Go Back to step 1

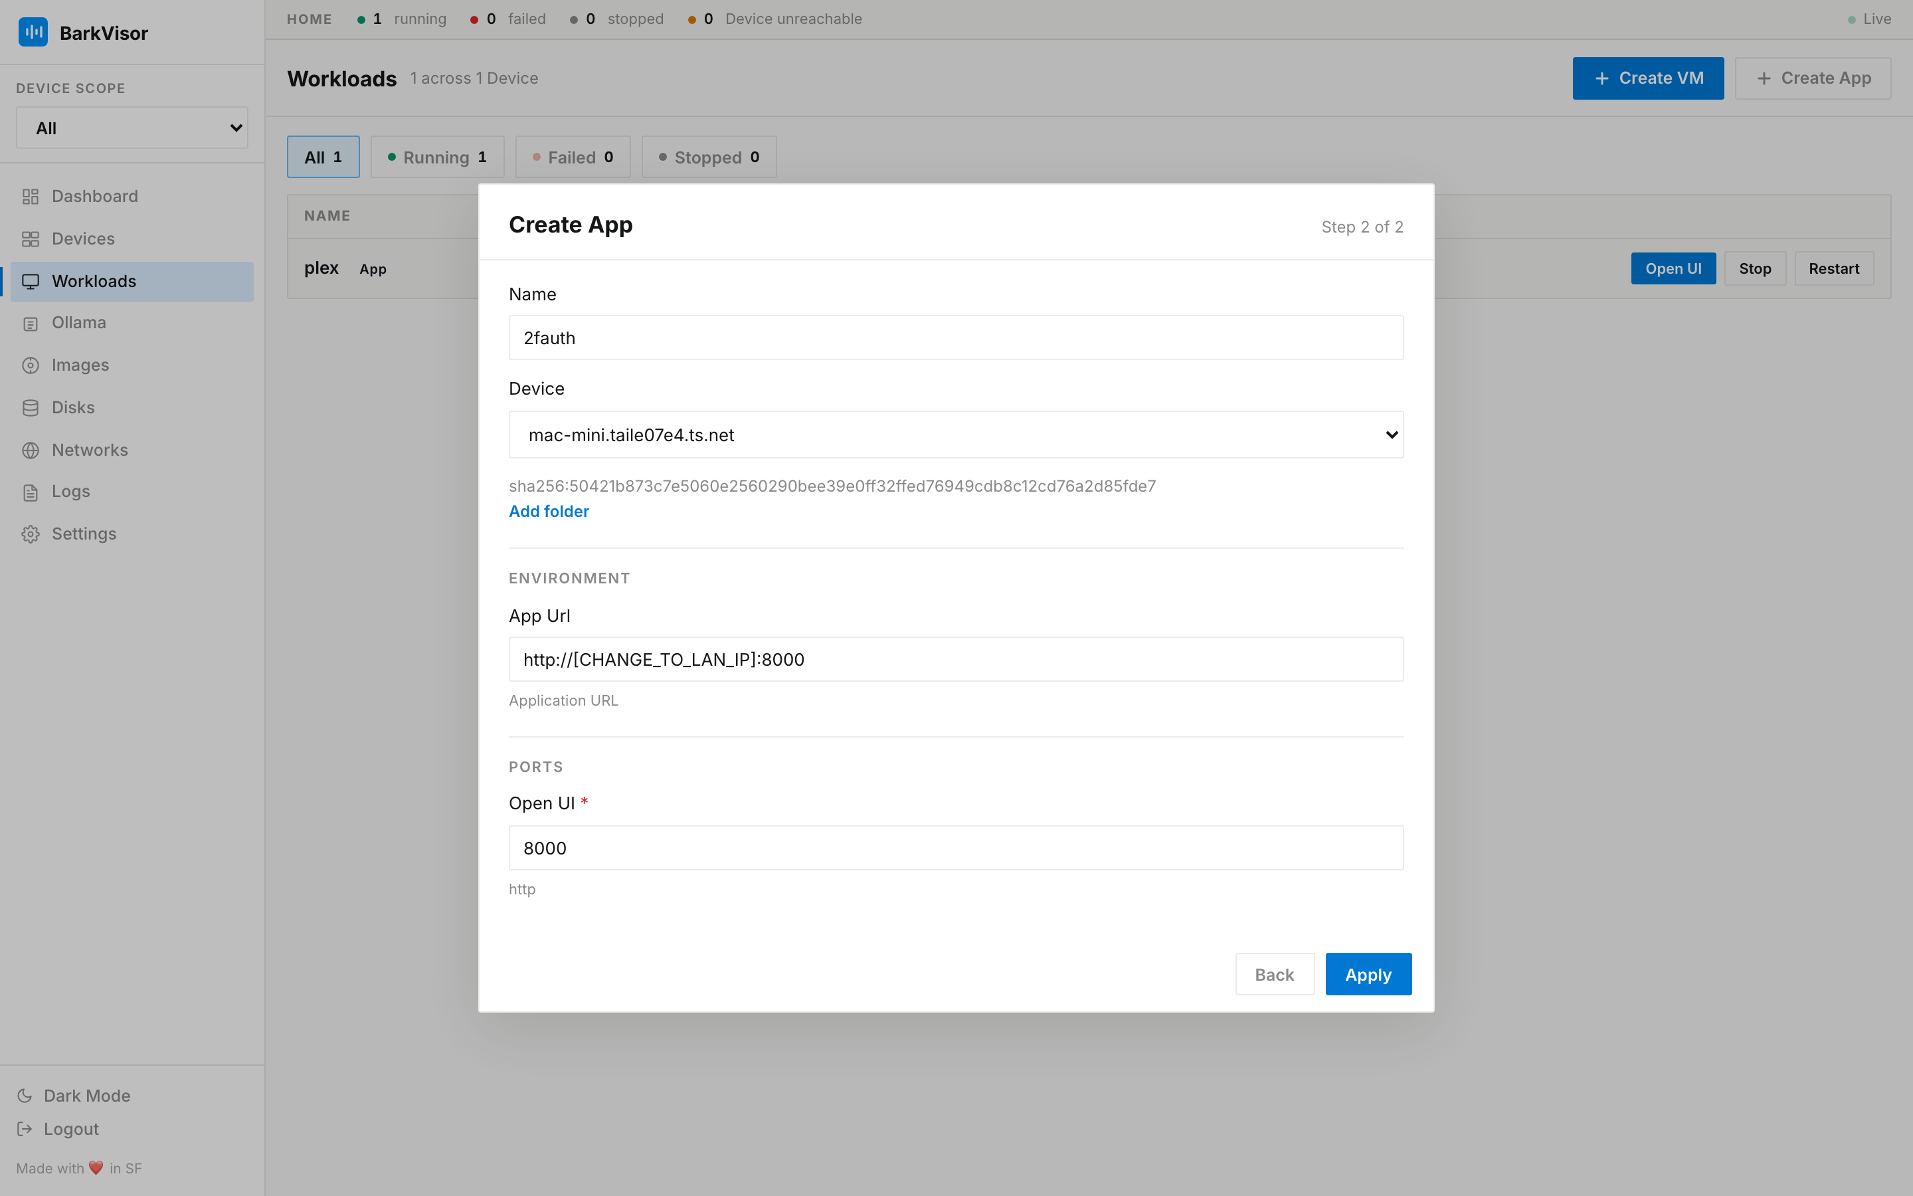tap(1274, 973)
